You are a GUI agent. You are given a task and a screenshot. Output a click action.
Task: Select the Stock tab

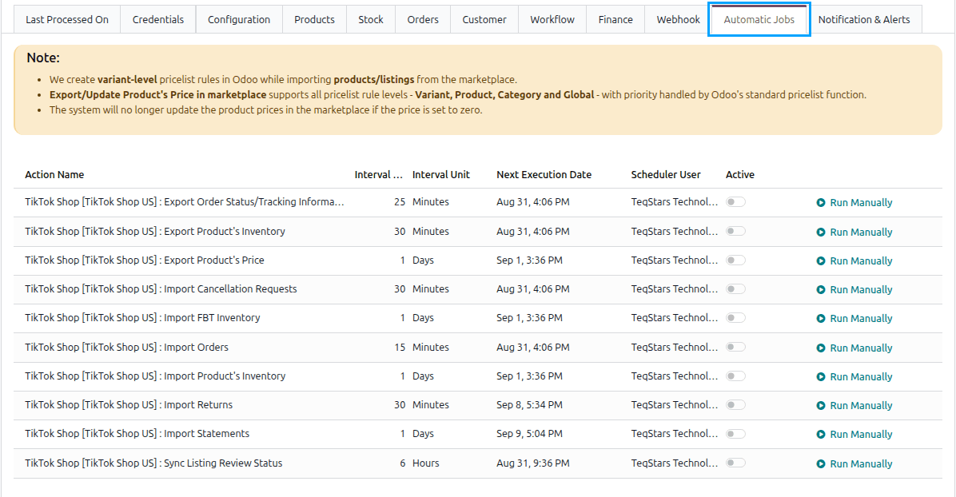(371, 19)
